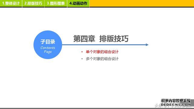This screenshot has width=194, height=109.
Task: Click the gray square in the corner
Action: point(192,103)
